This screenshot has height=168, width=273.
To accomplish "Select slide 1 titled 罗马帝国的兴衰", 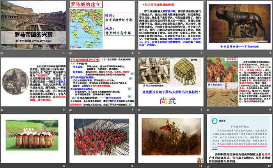I will pyautogui.click(x=33, y=25).
